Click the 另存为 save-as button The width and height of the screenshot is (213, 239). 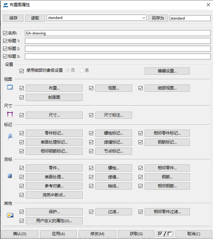tap(158, 18)
